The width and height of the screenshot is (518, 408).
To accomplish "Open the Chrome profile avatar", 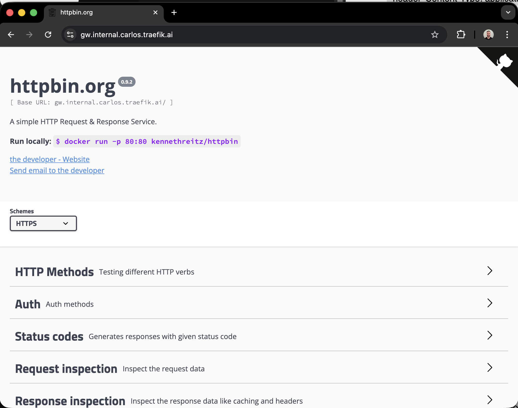I will (x=488, y=35).
